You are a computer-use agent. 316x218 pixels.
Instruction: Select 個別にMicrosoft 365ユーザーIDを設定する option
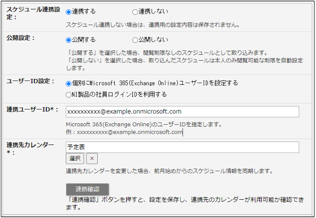[69, 83]
